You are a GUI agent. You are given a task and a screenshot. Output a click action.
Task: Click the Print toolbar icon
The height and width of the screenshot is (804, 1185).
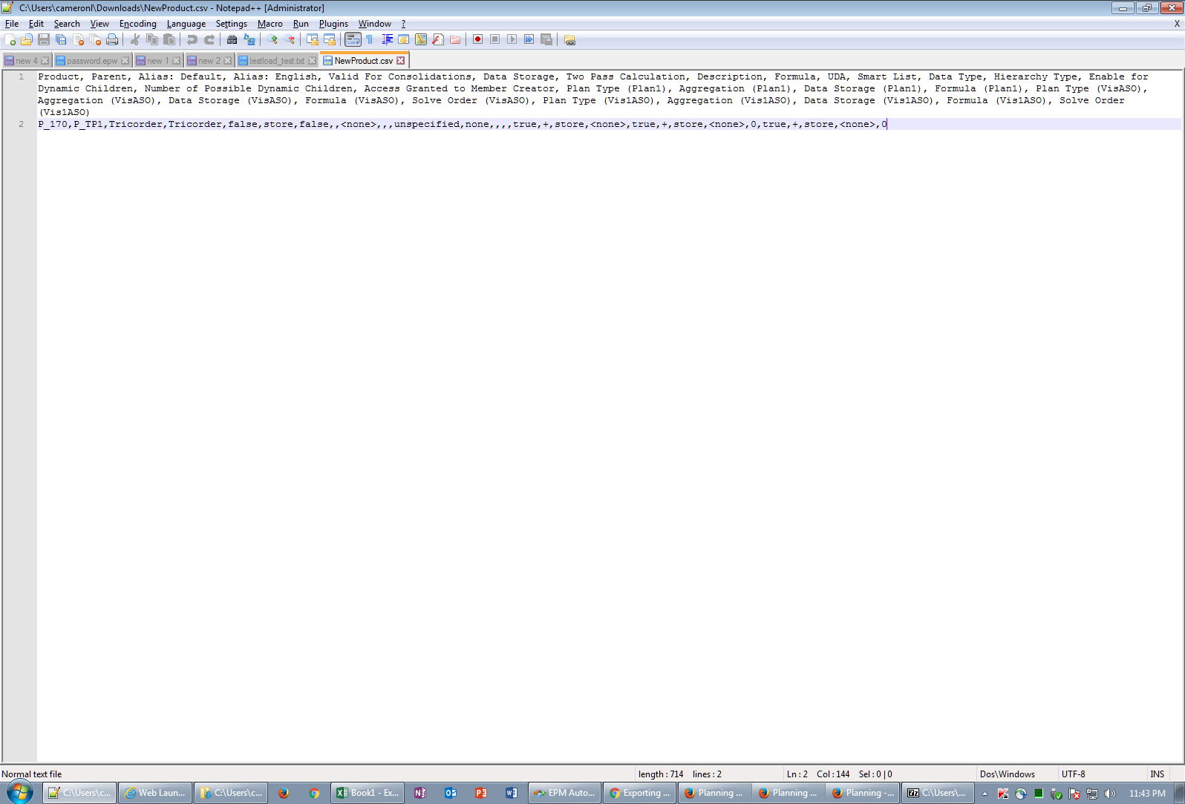click(x=112, y=39)
